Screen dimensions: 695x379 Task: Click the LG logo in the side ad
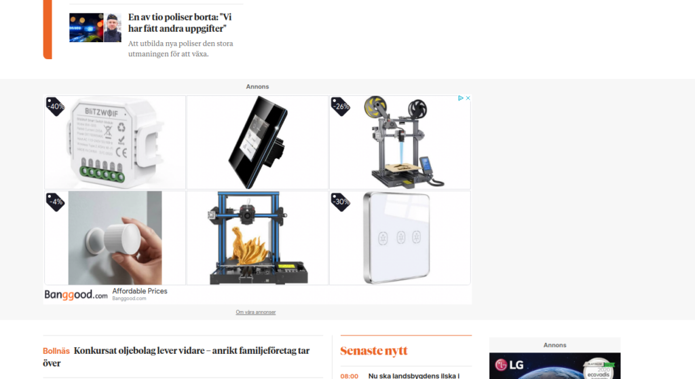point(509,365)
